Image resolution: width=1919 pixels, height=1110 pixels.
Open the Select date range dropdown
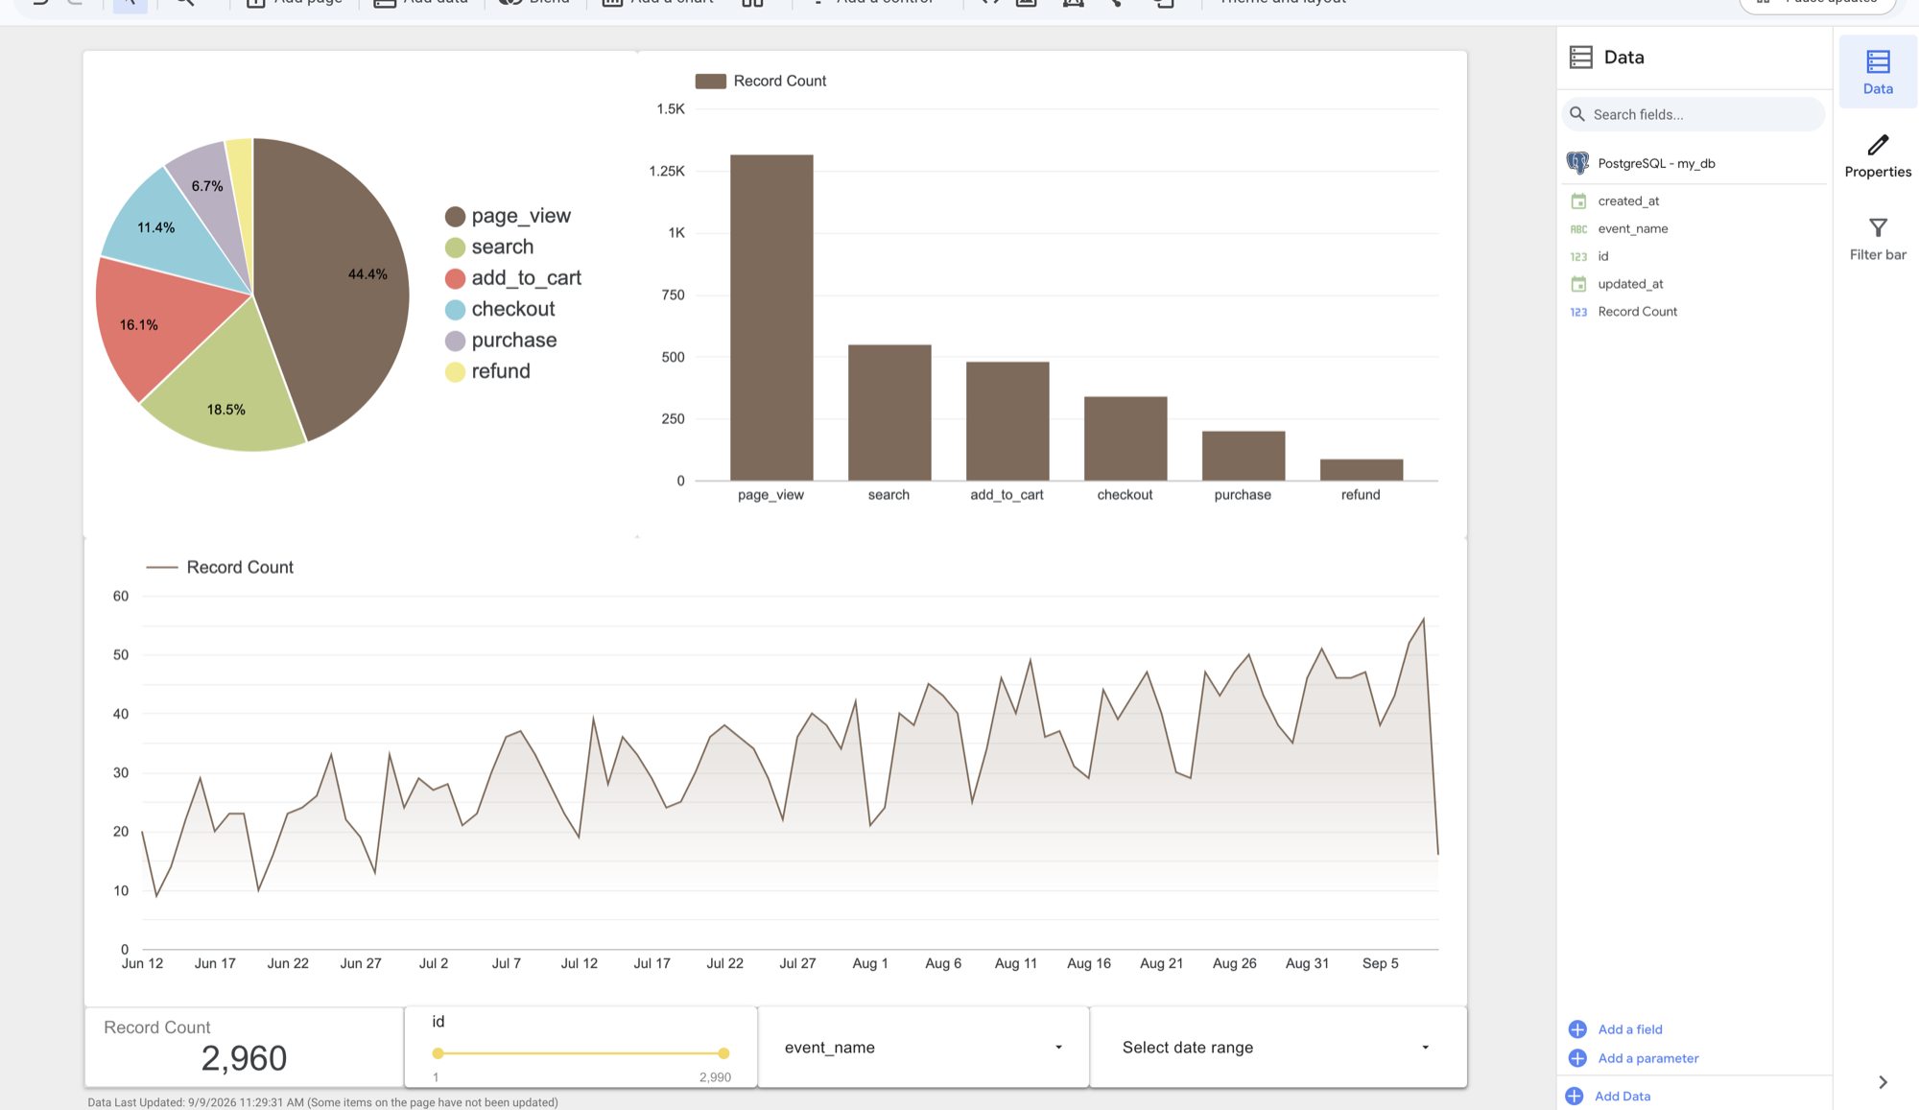(1278, 1048)
